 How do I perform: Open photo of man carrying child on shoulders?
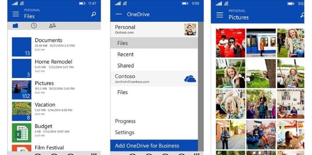[261, 104]
